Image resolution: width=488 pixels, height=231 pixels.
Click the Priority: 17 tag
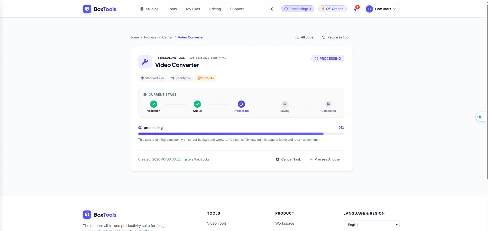pyautogui.click(x=181, y=78)
